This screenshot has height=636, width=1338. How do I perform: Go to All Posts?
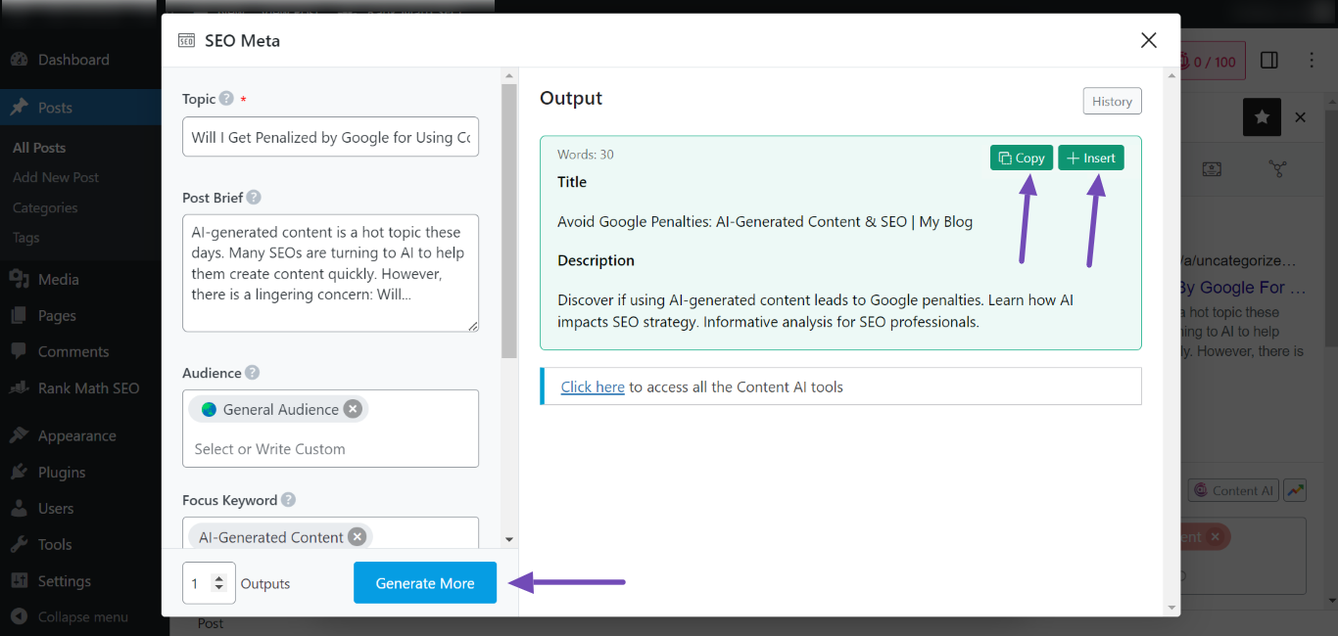click(39, 148)
